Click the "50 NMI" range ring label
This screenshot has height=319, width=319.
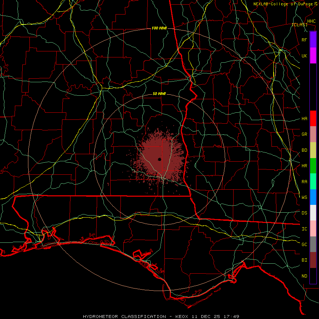coord(159,94)
